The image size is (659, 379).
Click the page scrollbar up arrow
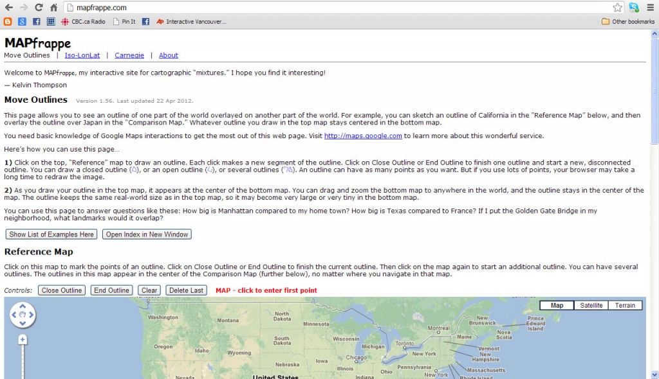[x=654, y=33]
